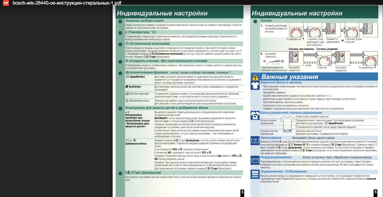This screenshot has height=197, width=383.
Task: Click the green bullet next to Дополнительные функции
Action: (120, 73)
